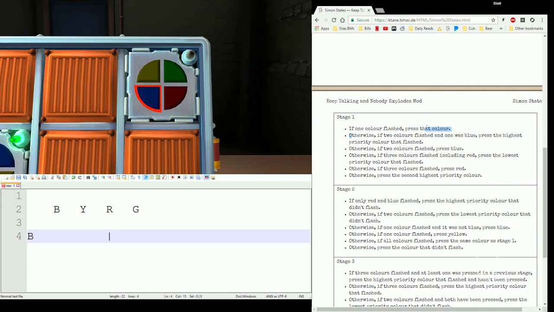The image size is (554, 312).
Task: Open the Replace toolbar icon
Action: [94, 177]
